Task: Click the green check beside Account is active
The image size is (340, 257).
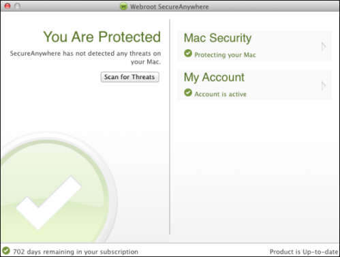Action: tap(188, 93)
